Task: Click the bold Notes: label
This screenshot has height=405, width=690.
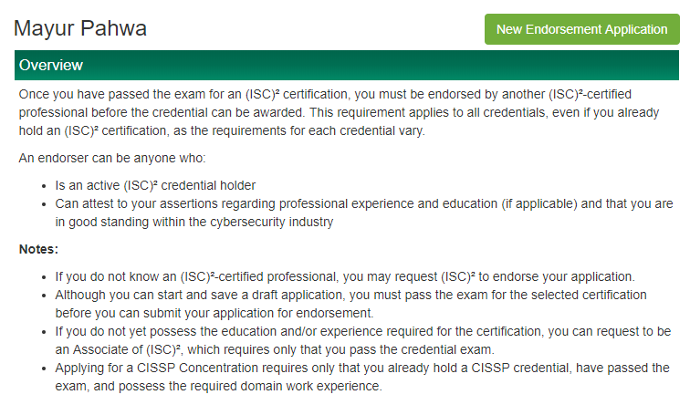Action: (38, 249)
